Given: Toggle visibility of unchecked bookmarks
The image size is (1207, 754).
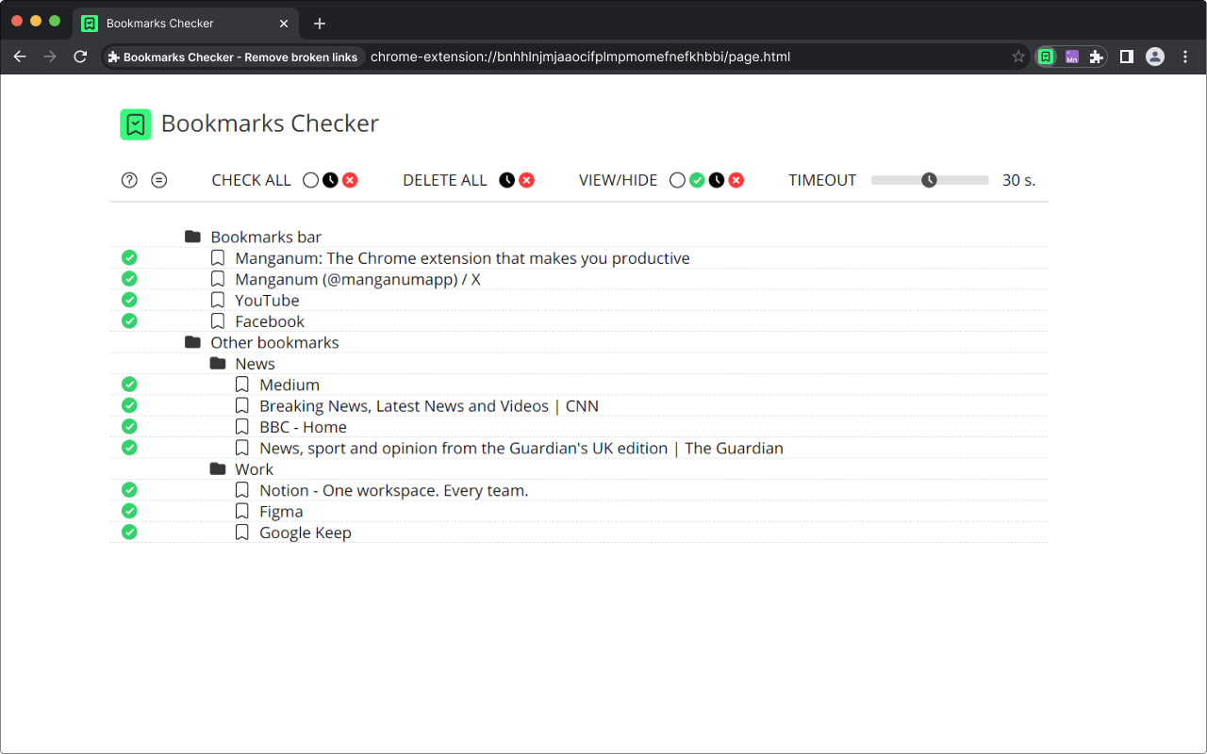Looking at the screenshot, I should pos(677,180).
